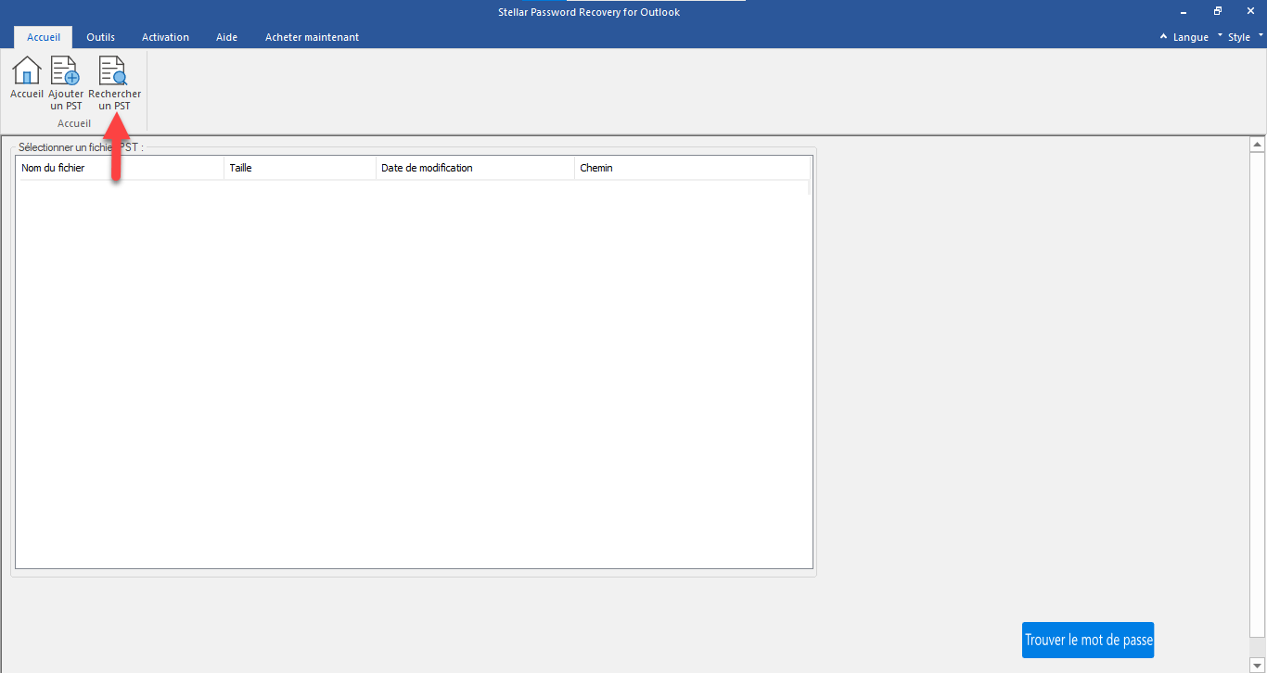Close the Stellar Password Recovery window
Viewport: 1267px width, 673px height.
(x=1251, y=12)
